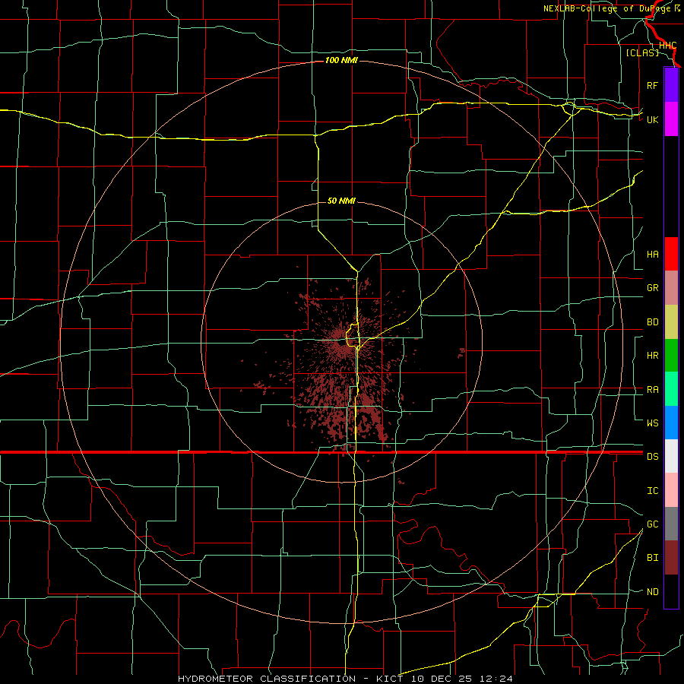The height and width of the screenshot is (684, 684).
Task: Click the DS legend label
Action: [x=652, y=457]
